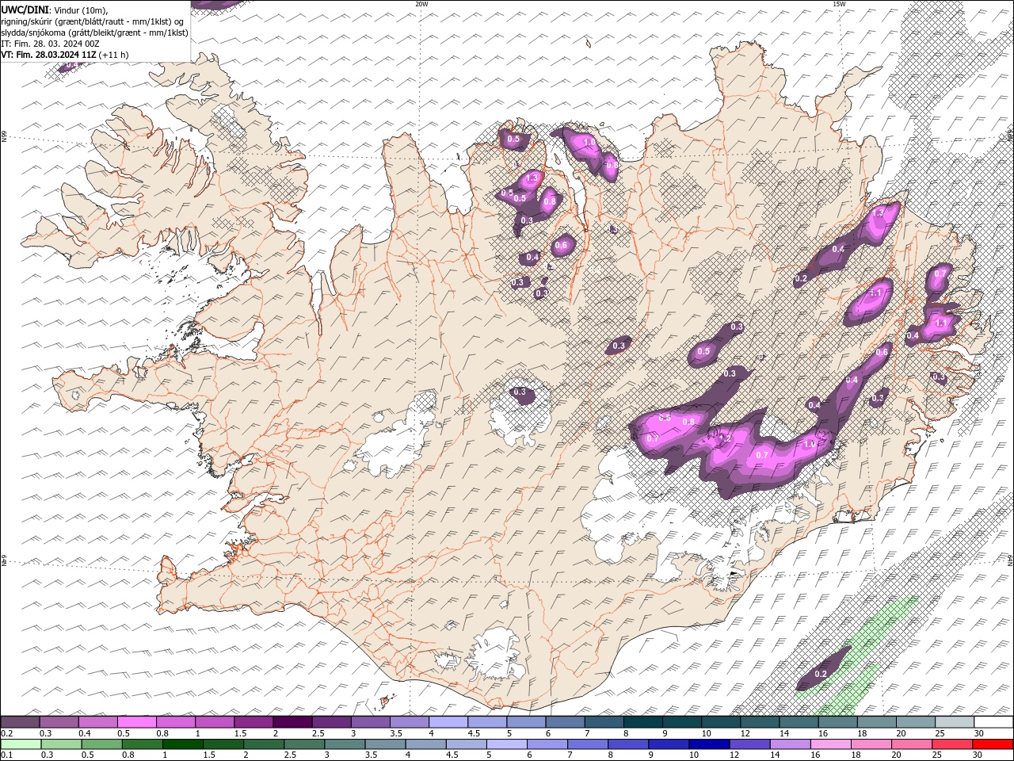Select the pink 16 swatch in the green legend row
Screen dimensions: 1014x761
(x=830, y=744)
